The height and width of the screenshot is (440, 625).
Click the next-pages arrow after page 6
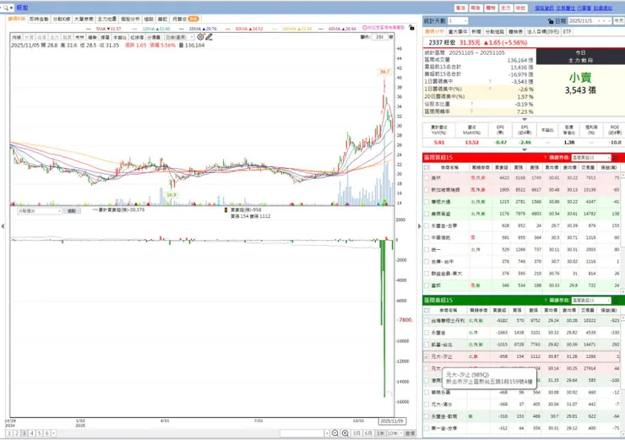coord(54,433)
